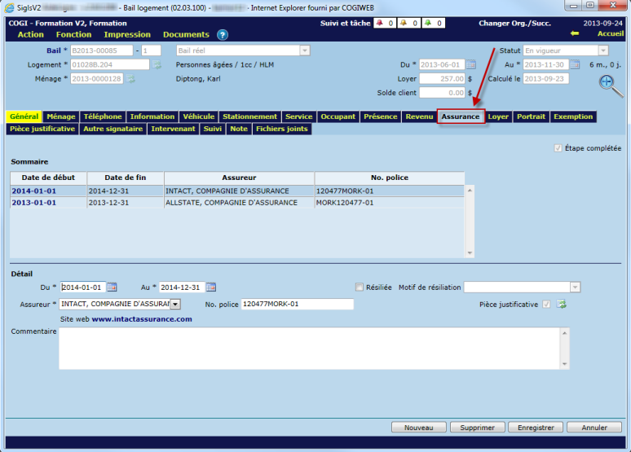Toggle the Étape complétée checkbox
Viewport: 631px width, 452px height.
(558, 148)
